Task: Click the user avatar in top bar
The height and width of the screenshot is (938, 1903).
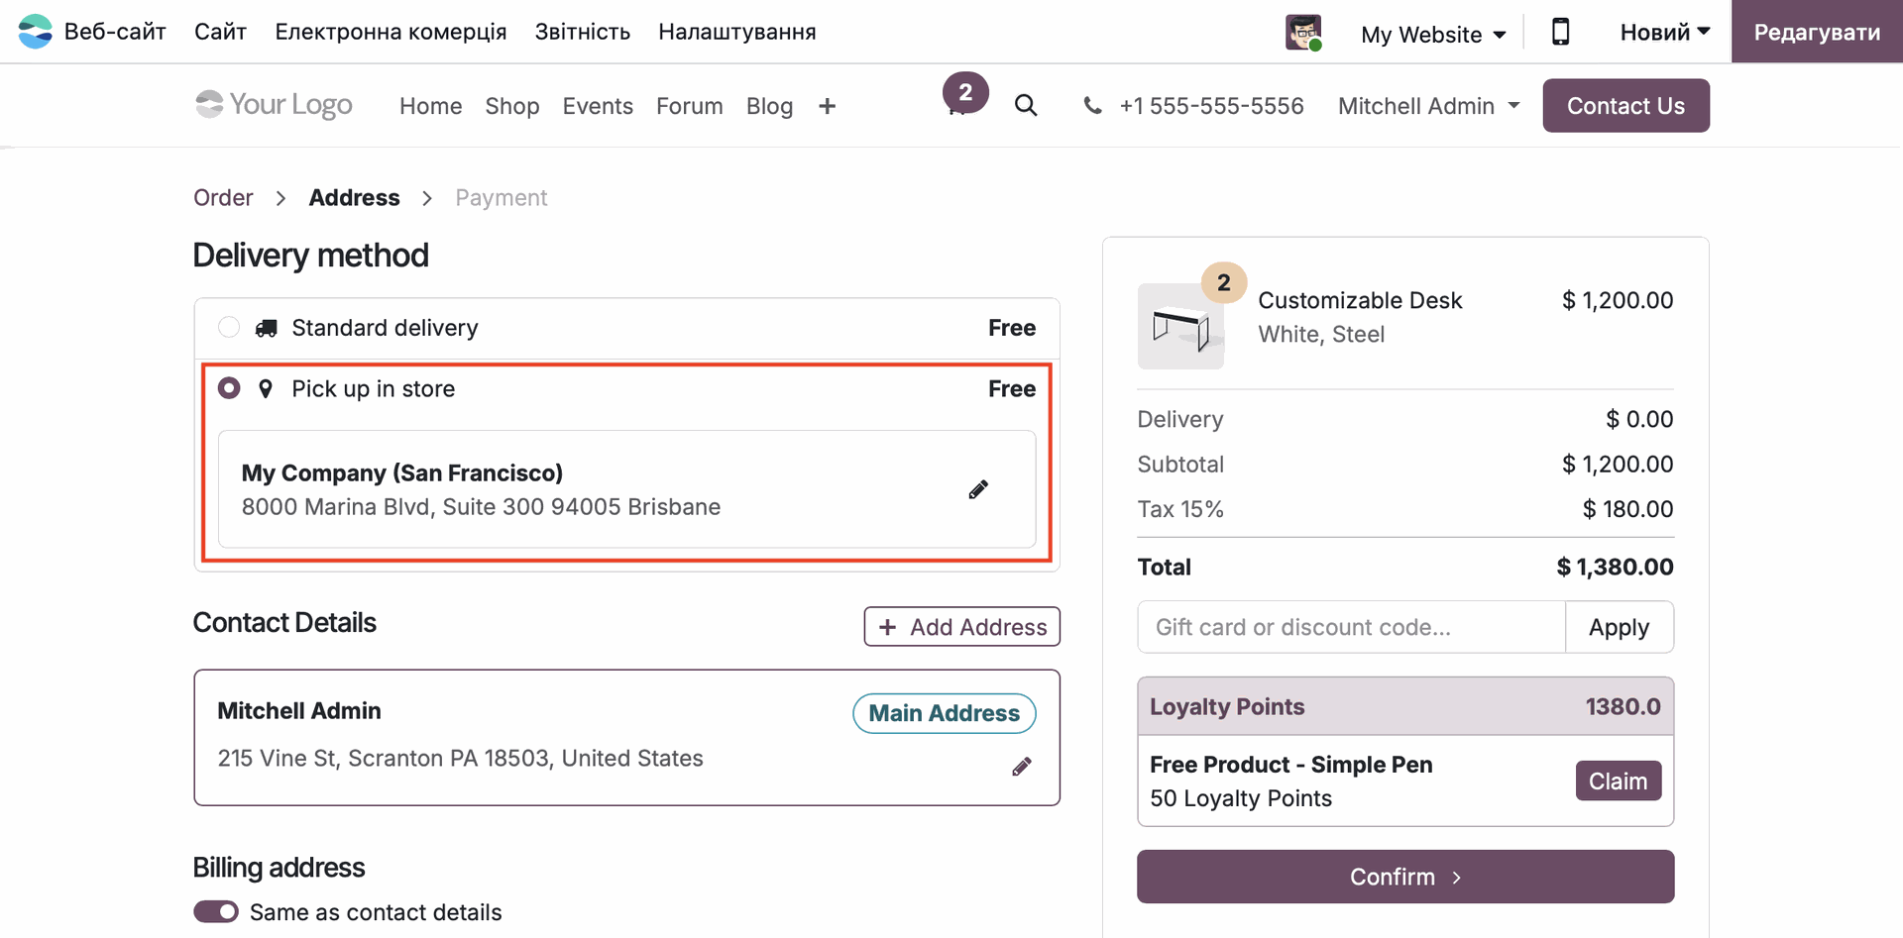Action: coord(1303,32)
